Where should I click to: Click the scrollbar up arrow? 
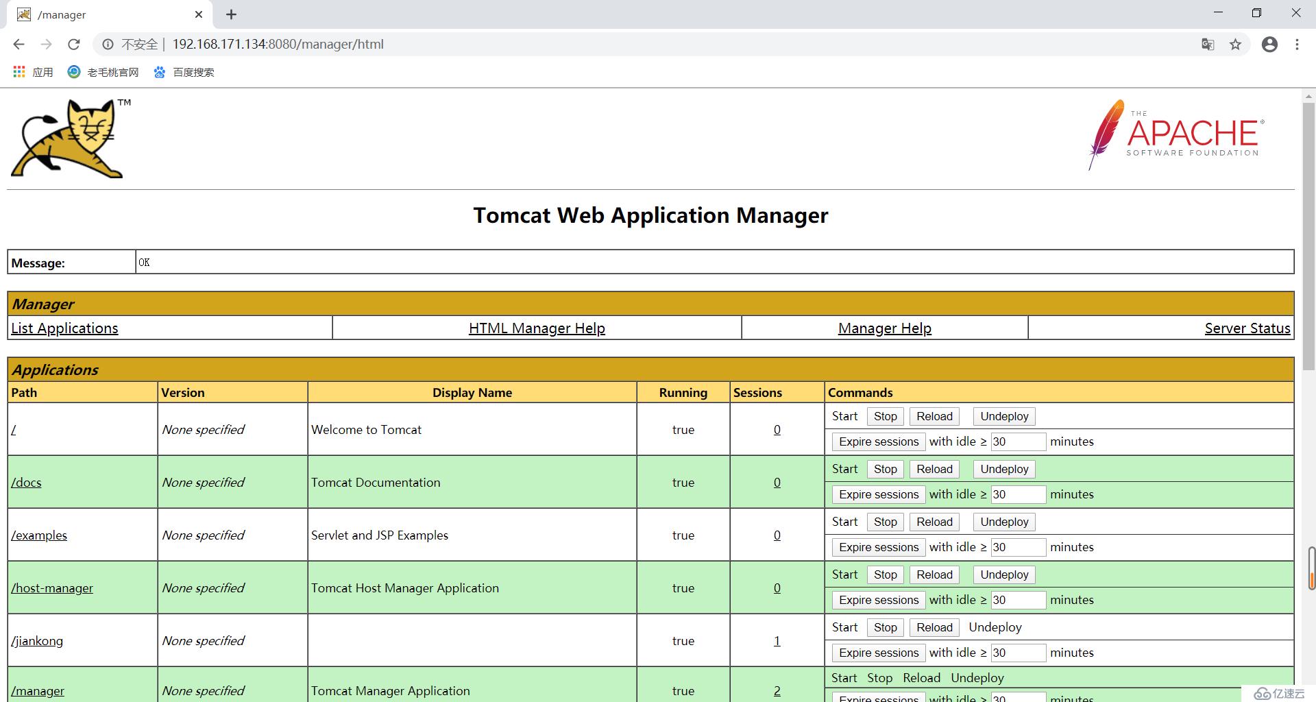(x=1308, y=96)
